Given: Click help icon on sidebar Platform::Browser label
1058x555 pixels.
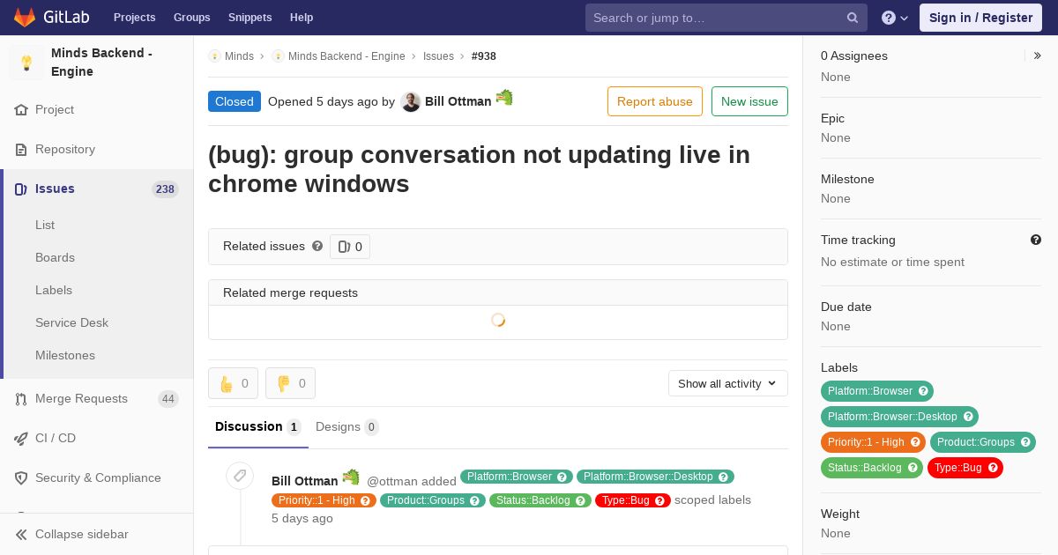Looking at the screenshot, I should click(x=923, y=391).
